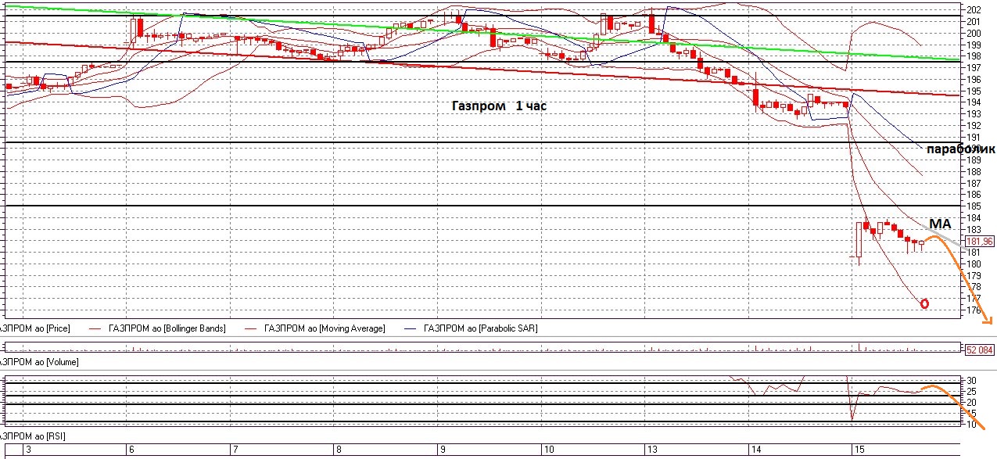Select the [Price] legend label

coord(53,328)
